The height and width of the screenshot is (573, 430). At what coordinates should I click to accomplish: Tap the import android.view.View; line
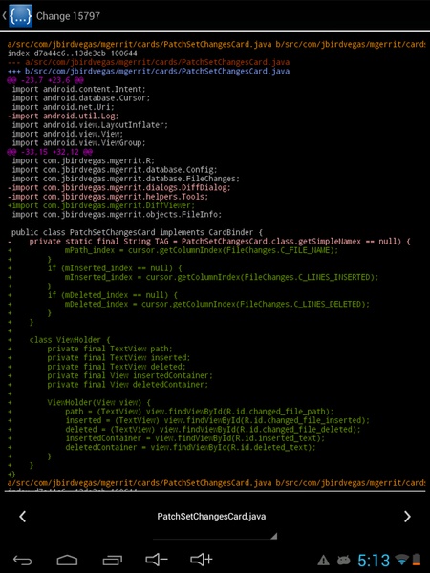coord(68,134)
